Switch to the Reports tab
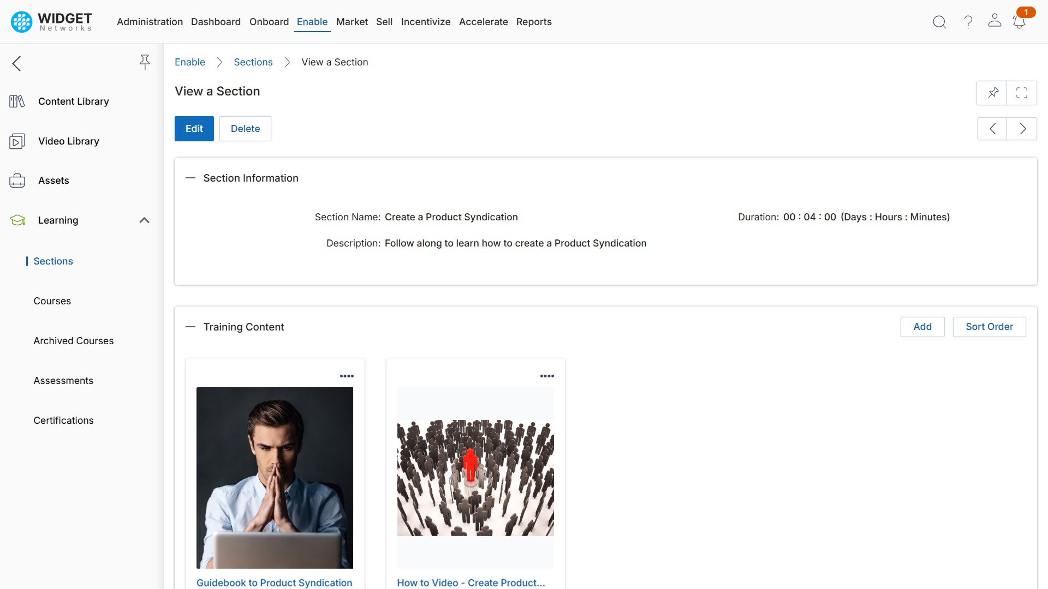 click(x=534, y=22)
